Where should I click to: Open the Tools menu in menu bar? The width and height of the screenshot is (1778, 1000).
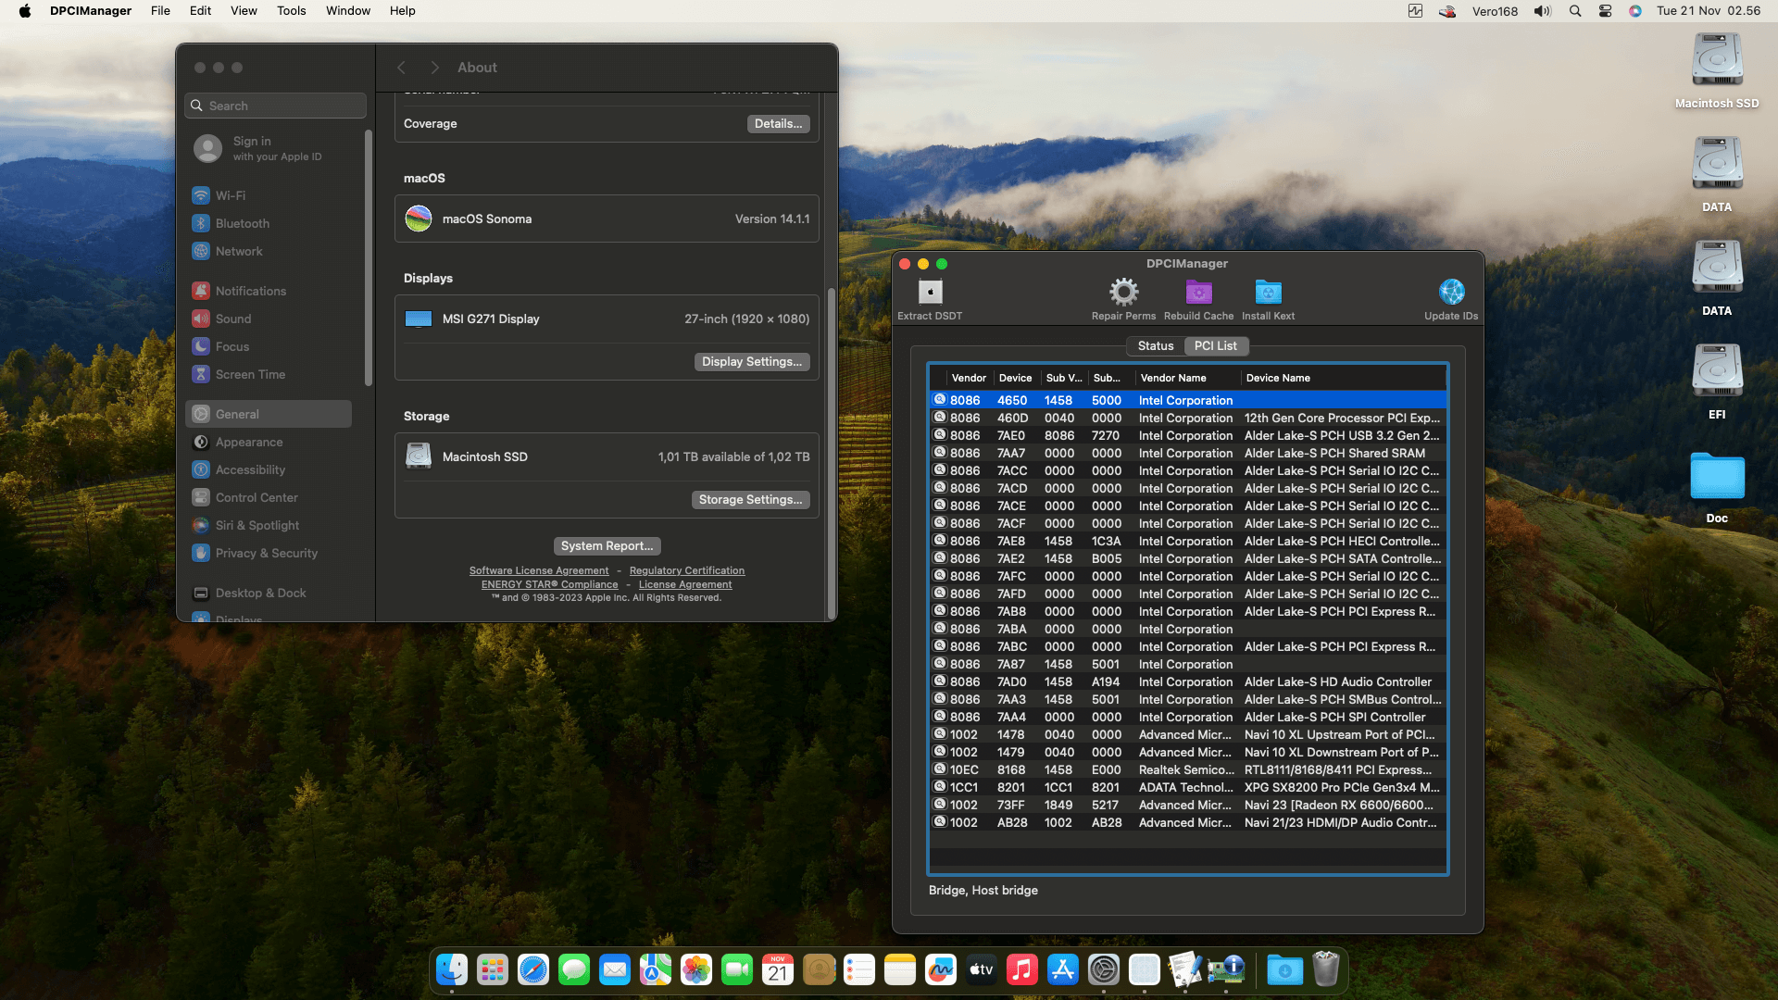pos(291,11)
